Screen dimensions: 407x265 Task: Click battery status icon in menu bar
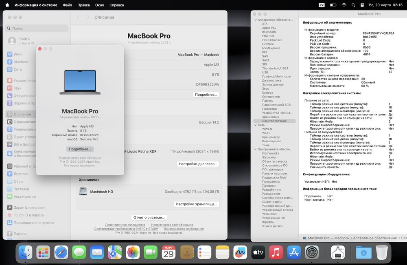point(333,5)
